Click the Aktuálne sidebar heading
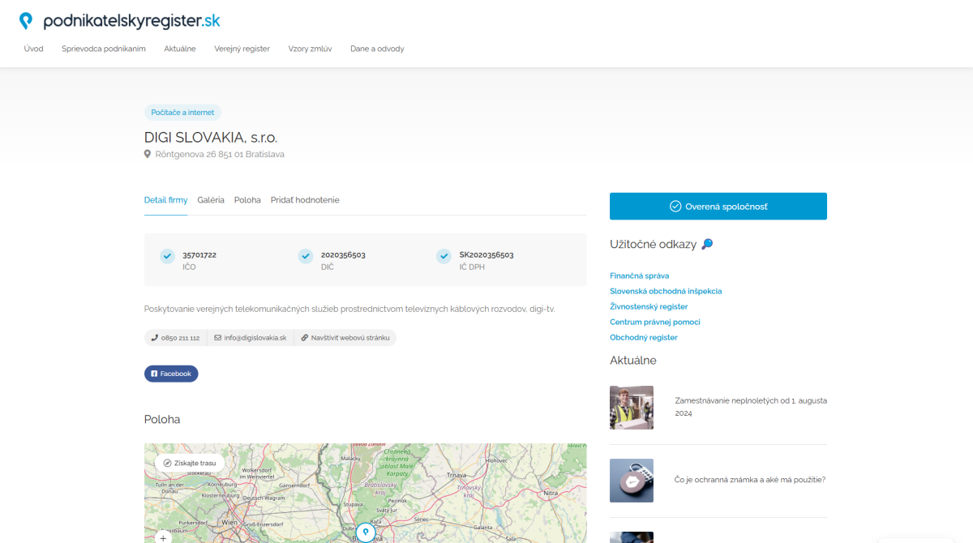Viewport: 973px width, 543px height. [x=633, y=360]
